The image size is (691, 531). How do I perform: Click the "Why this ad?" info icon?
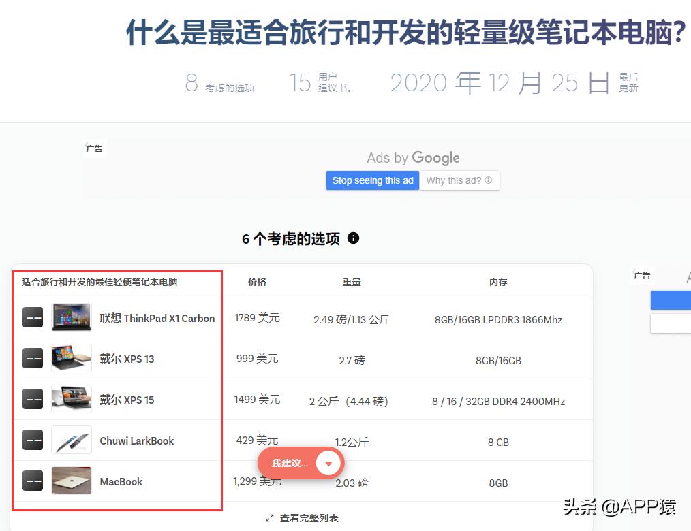(488, 180)
